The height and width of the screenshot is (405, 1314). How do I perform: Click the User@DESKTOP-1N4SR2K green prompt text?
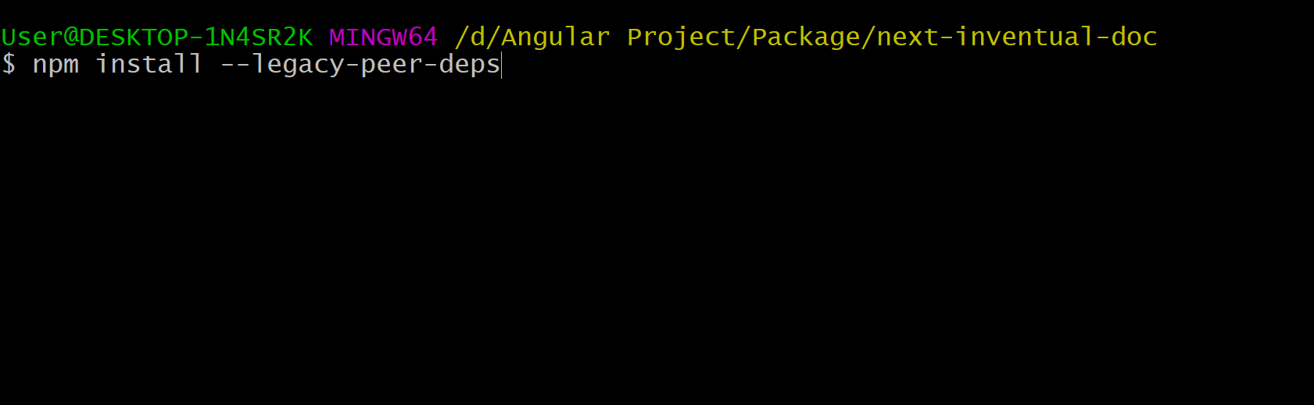[157, 37]
